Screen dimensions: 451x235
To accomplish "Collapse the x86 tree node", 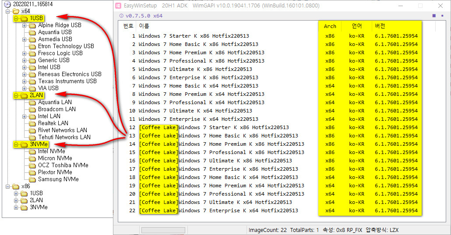I will coord(8,186).
